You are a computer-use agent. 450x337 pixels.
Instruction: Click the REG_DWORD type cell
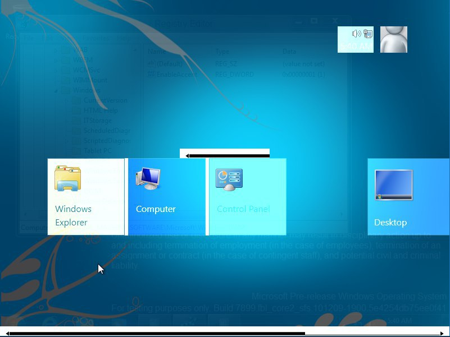234,75
